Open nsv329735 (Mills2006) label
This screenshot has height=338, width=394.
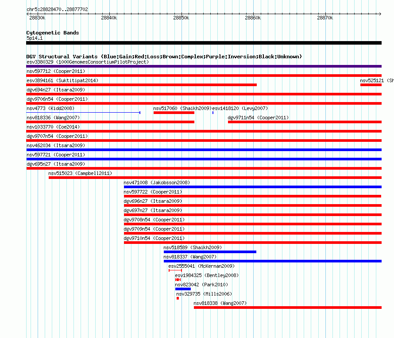[204, 294]
